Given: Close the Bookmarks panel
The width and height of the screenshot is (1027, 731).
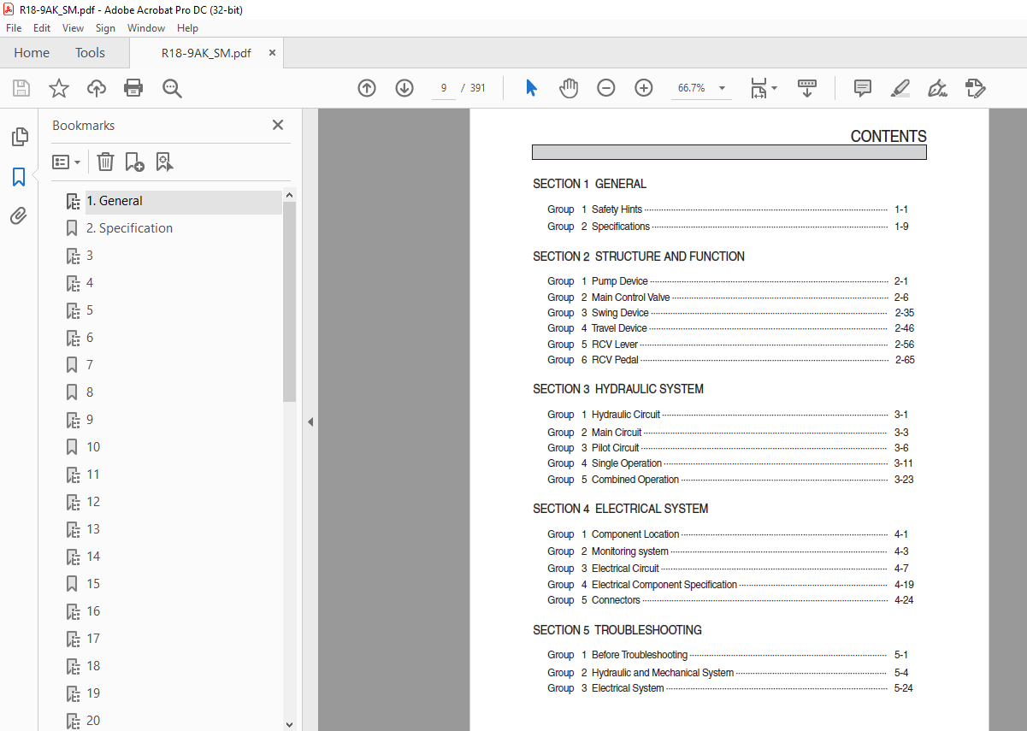Looking at the screenshot, I should click(278, 125).
